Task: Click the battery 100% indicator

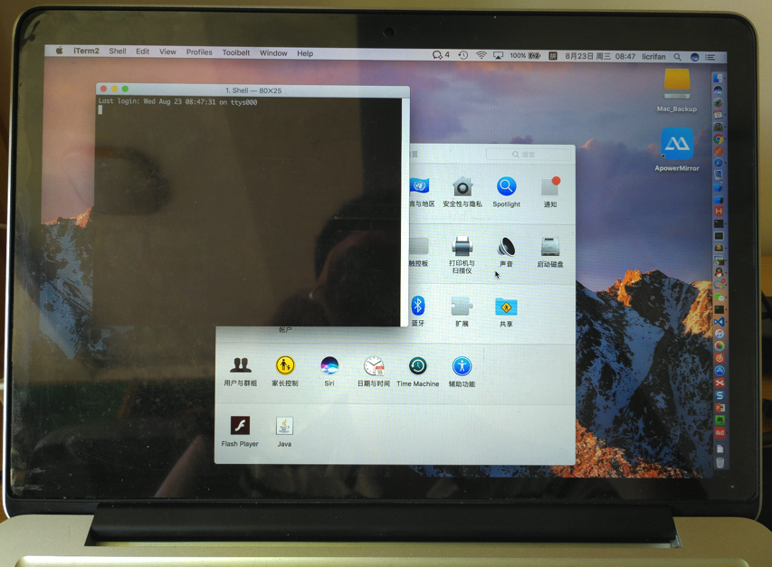Action: click(525, 56)
